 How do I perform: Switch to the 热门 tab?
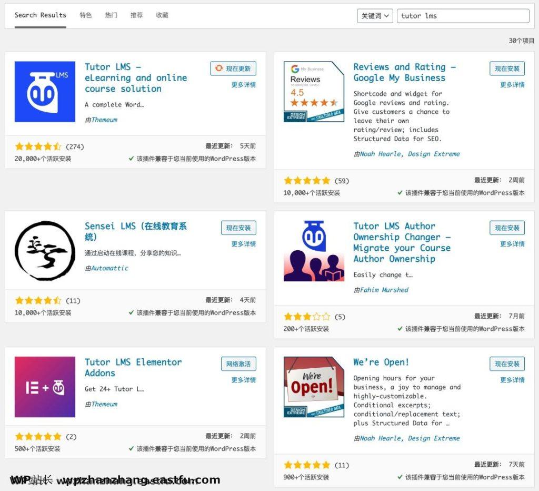click(x=111, y=15)
